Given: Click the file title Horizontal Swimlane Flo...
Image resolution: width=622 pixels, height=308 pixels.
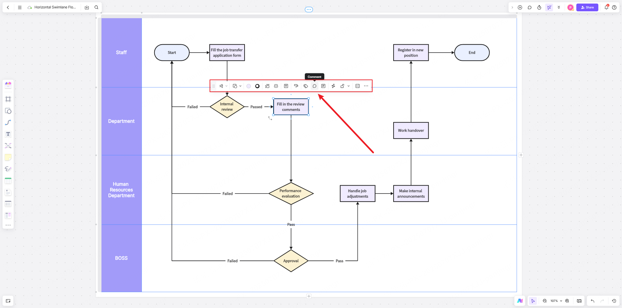Looking at the screenshot, I should pos(55,7).
